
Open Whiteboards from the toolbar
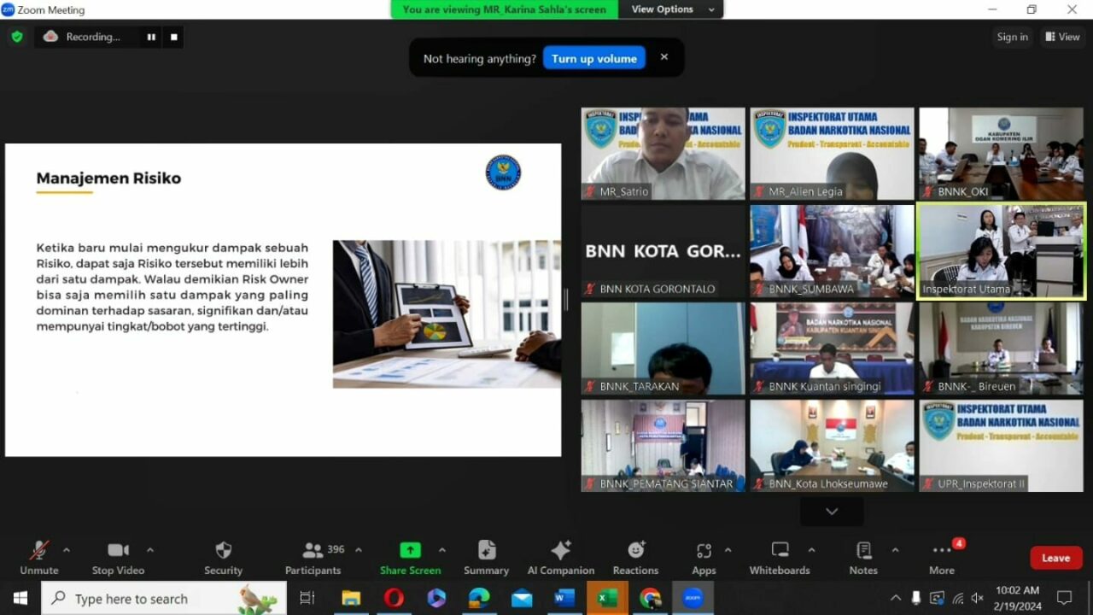tap(779, 557)
